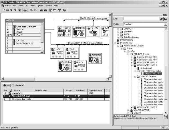Select 05 process data words in catalog
The width and height of the screenshot is (169, 130).
[153, 90]
